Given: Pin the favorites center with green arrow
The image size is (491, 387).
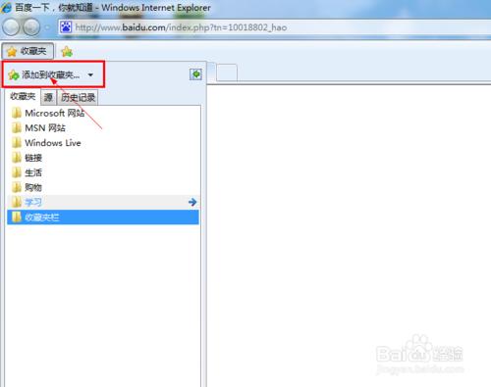Looking at the screenshot, I should (x=195, y=74).
